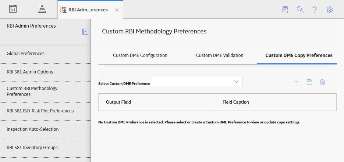Switch to Custom DME Validation tab

(x=220, y=55)
